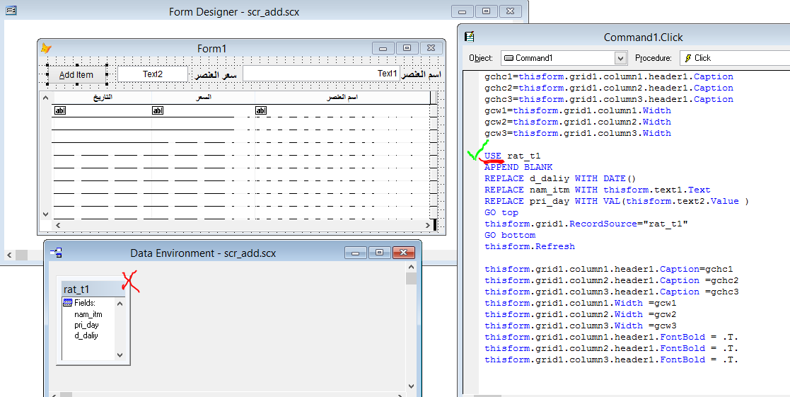Click the Command1.Click code window icon

(x=470, y=36)
